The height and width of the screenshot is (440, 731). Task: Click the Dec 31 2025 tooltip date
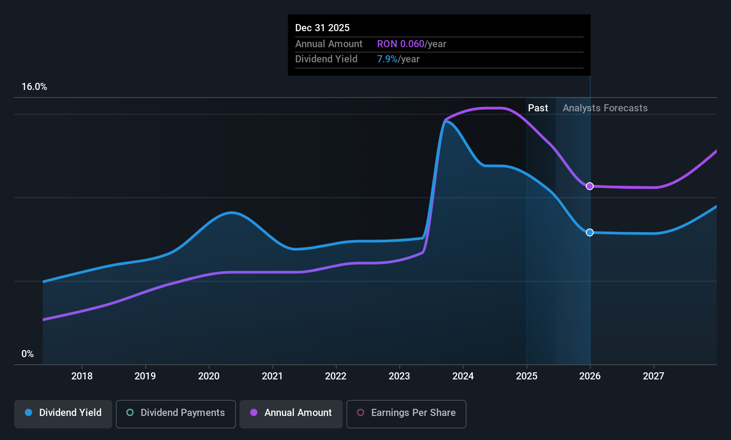(322, 28)
